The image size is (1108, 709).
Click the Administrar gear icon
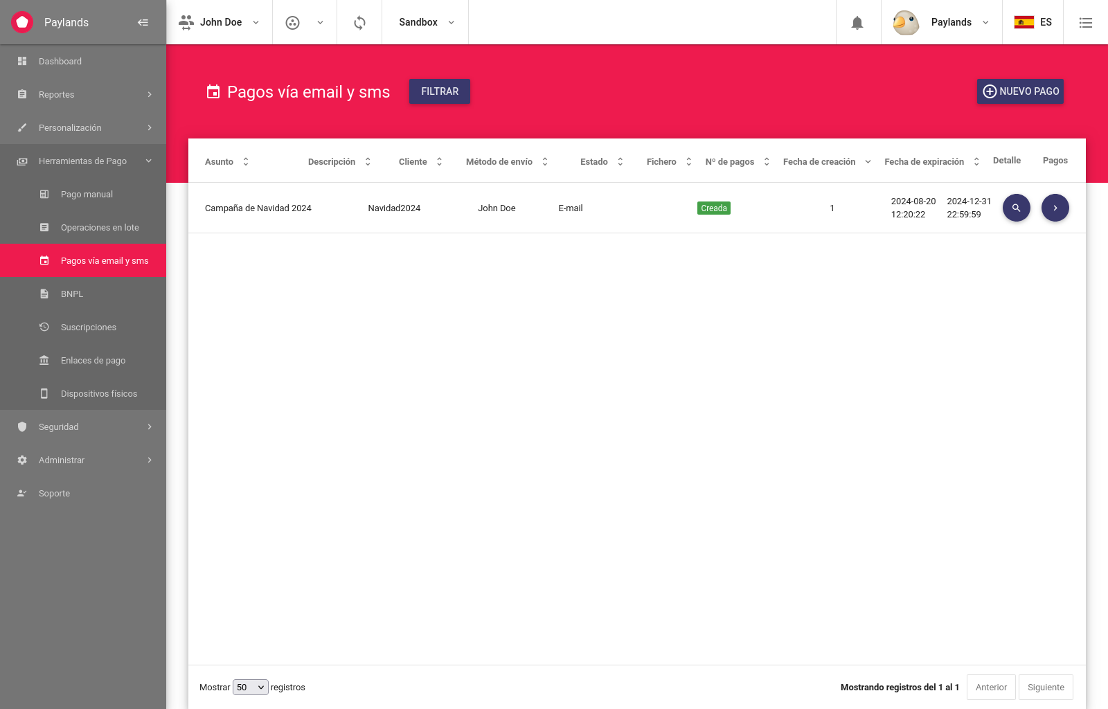coord(22,460)
